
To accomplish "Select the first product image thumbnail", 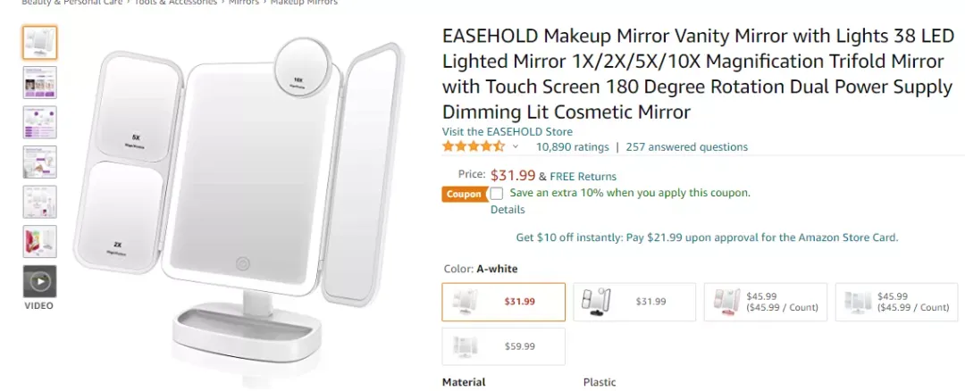I will 40,43.
